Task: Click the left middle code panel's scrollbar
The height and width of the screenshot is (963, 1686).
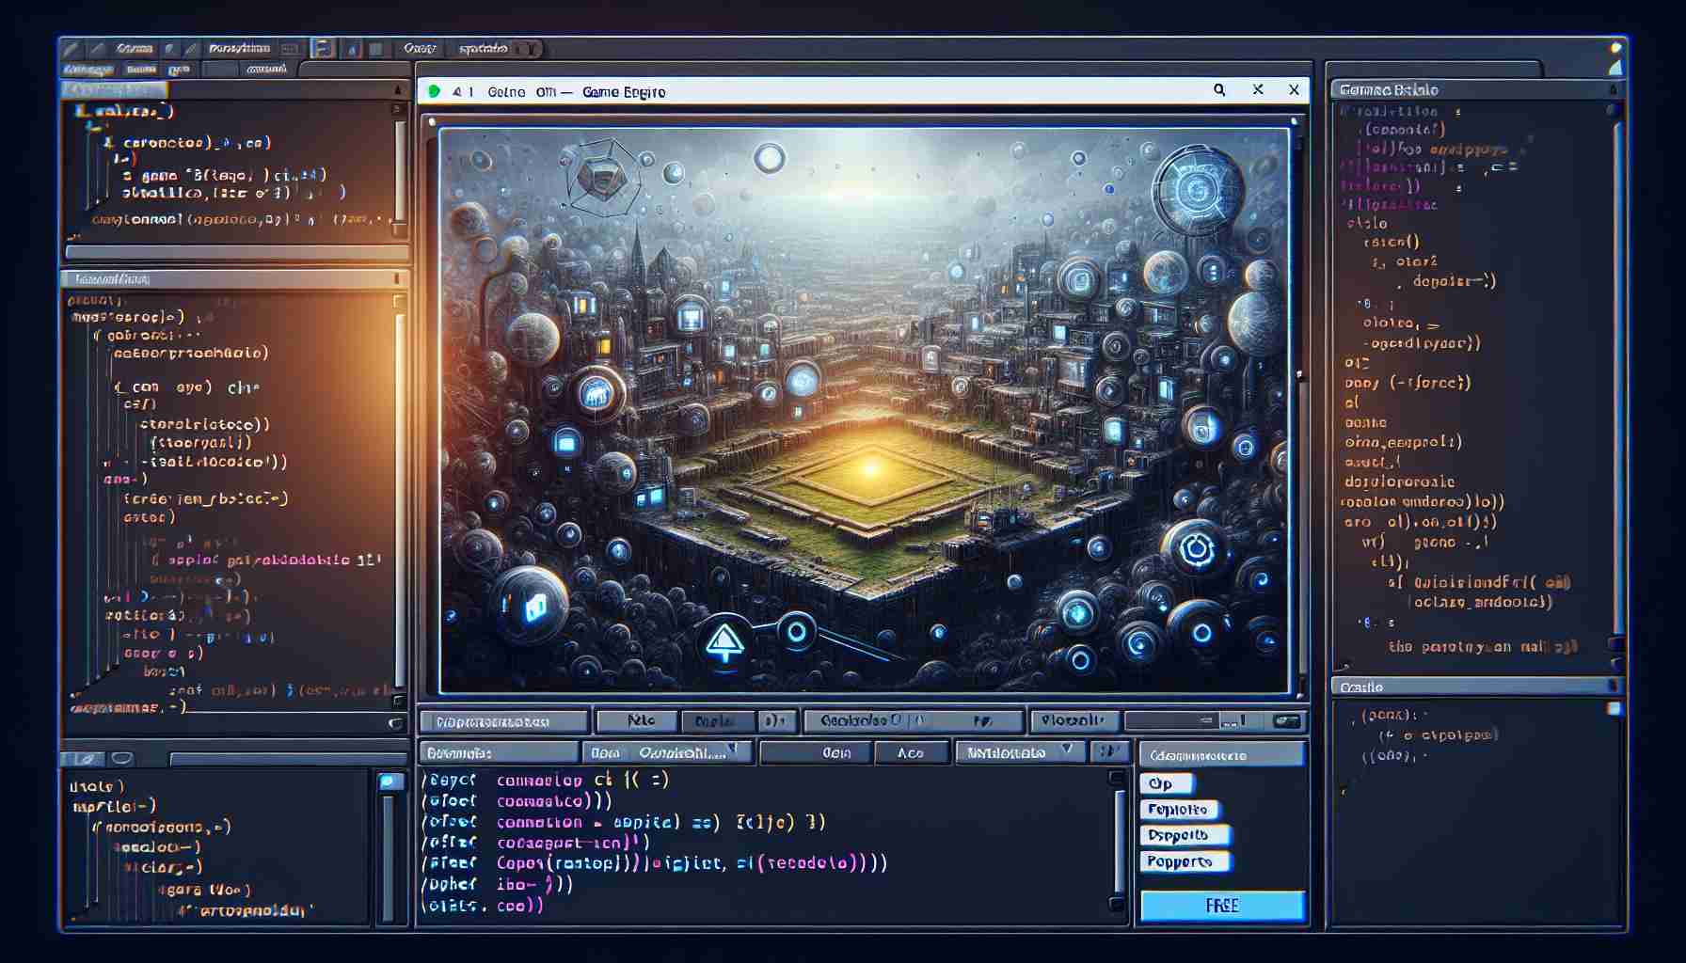Action: (401, 498)
